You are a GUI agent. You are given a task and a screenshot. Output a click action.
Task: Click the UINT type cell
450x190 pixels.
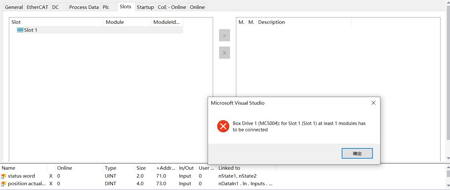(111, 176)
